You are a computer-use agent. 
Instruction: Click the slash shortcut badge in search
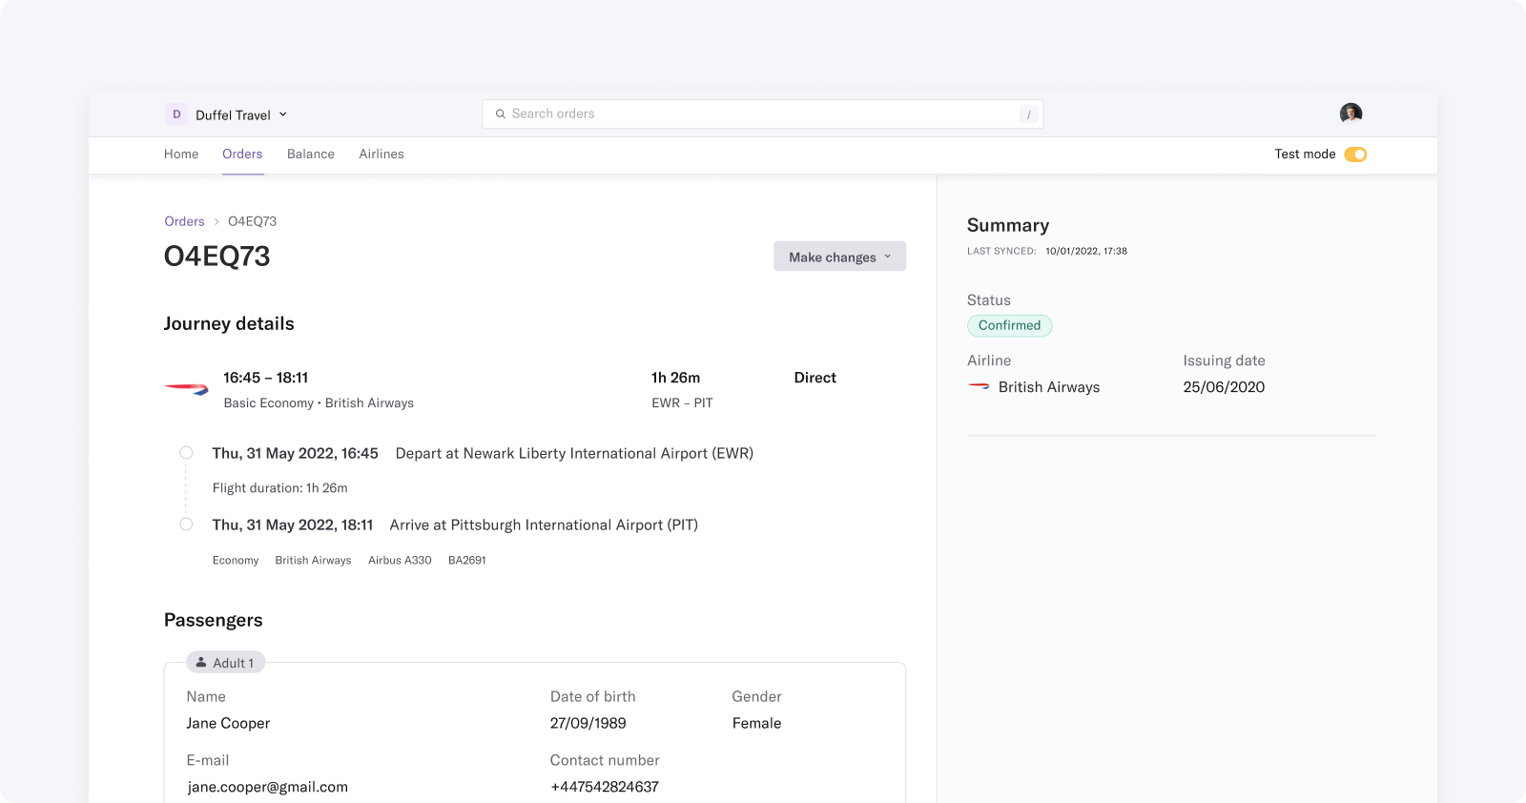(x=1028, y=114)
